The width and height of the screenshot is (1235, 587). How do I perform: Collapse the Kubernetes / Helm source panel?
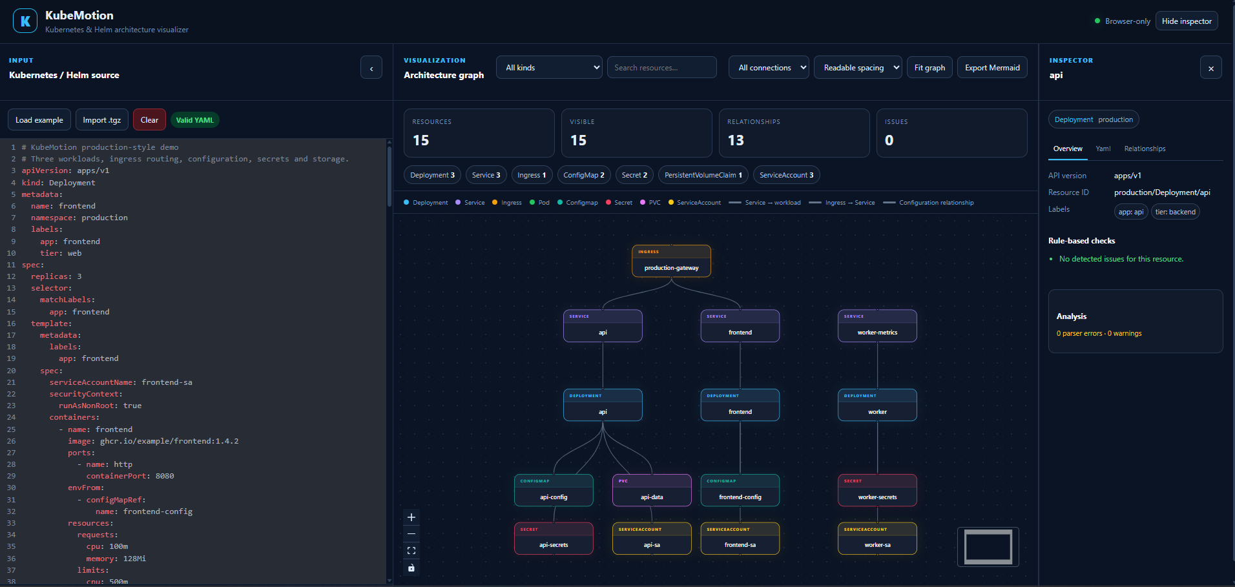pos(371,68)
